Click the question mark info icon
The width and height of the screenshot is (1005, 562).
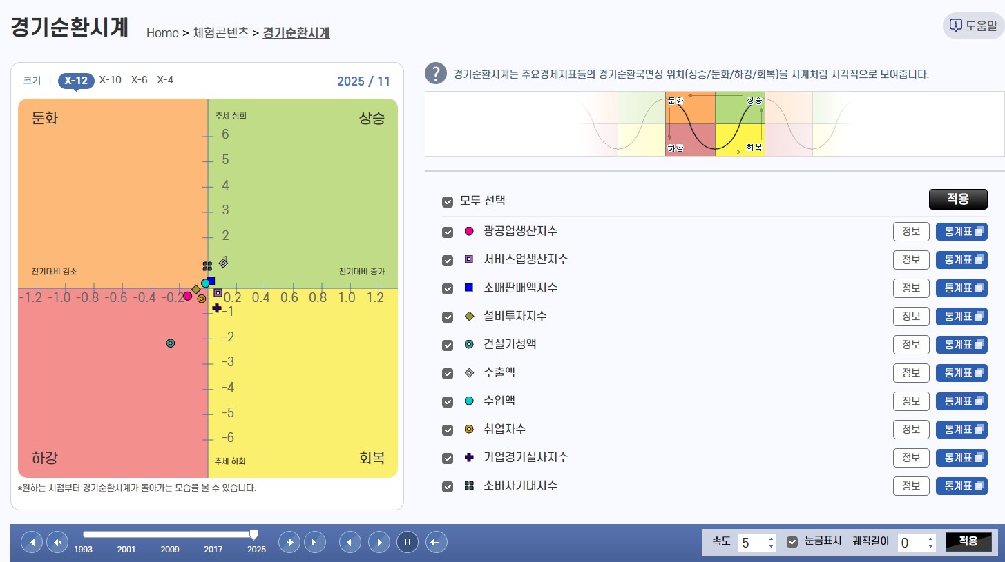436,73
